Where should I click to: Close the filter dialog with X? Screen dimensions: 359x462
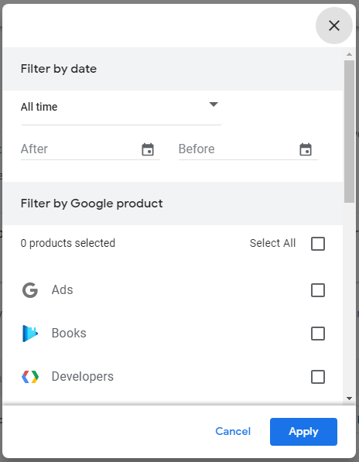[x=334, y=26]
